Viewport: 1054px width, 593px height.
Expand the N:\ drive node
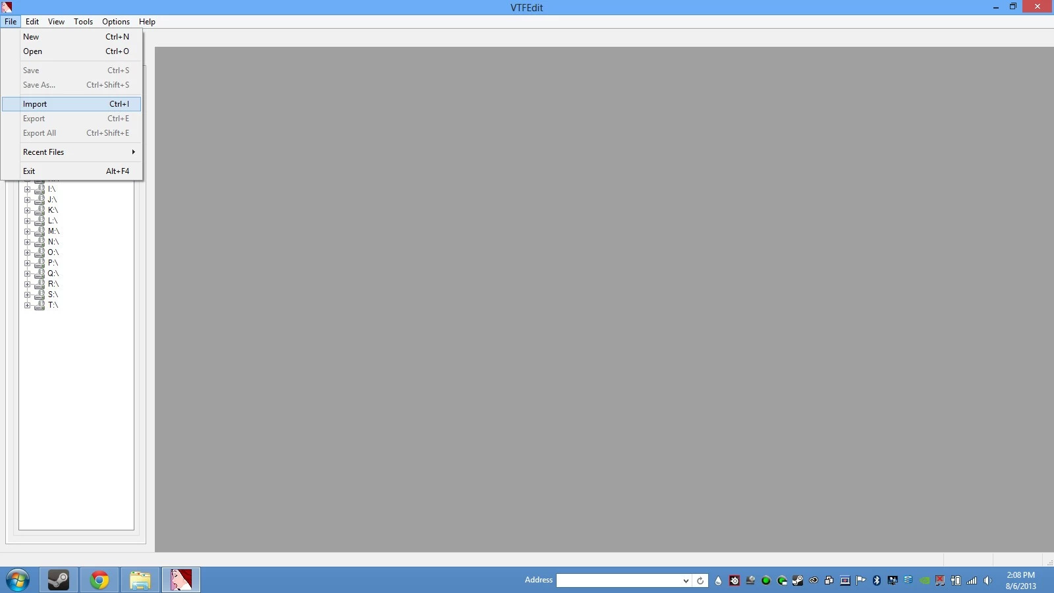pos(28,242)
